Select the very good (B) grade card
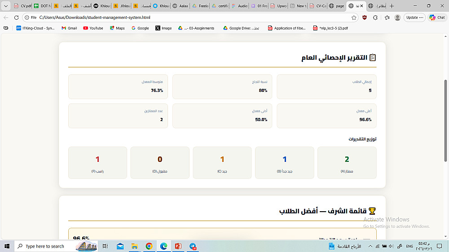The image size is (449, 252). pos(284,163)
